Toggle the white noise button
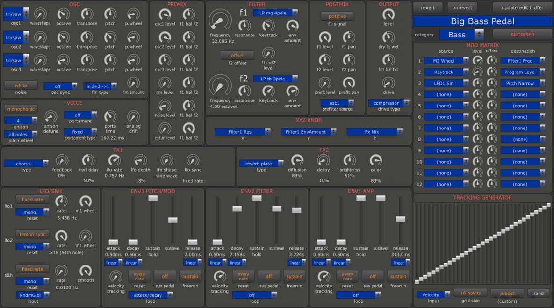554x308 pixels. point(21,86)
